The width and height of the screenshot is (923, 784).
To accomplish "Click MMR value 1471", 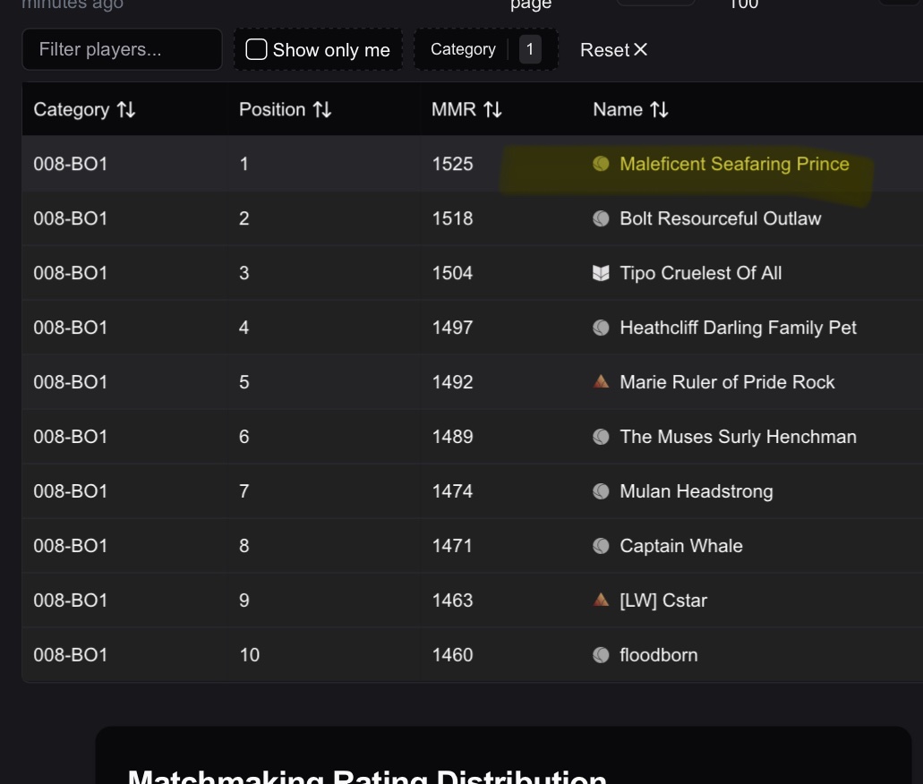I will click(452, 546).
